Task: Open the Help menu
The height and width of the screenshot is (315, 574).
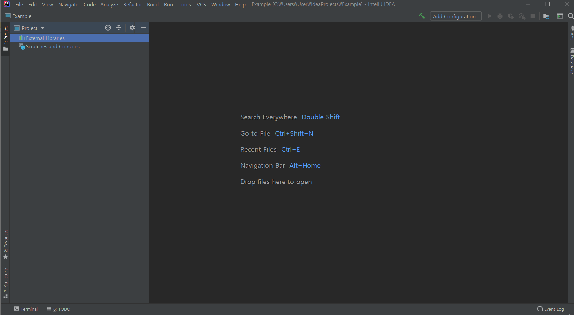Action: click(x=240, y=4)
